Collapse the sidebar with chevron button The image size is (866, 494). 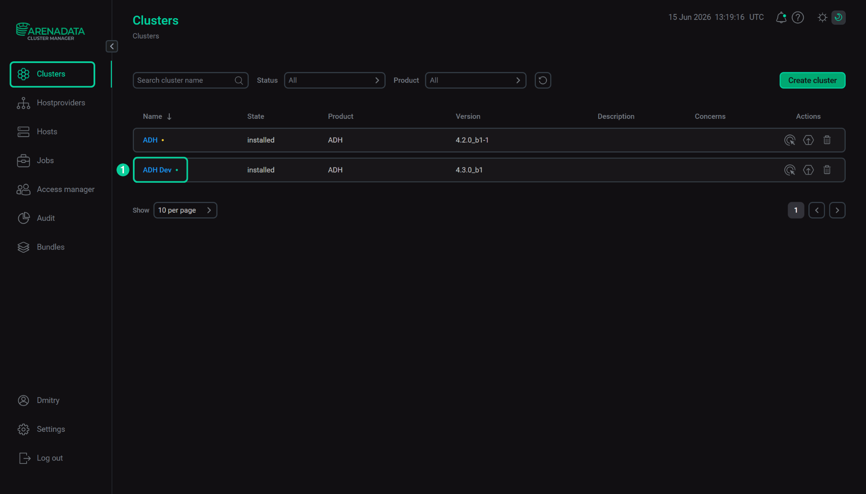112,47
